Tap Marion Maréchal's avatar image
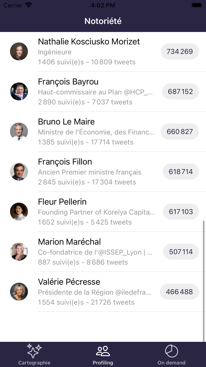The height and width of the screenshot is (367, 206). point(19,252)
